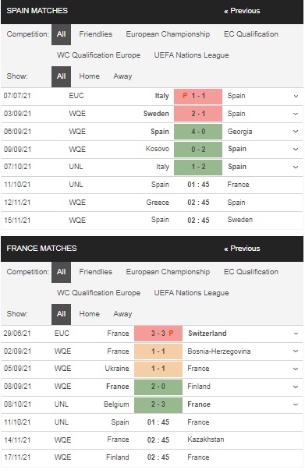305x473 pixels.
Task: Expand the Kosovo 0-2 Spain match chevron
Action: pos(296,150)
